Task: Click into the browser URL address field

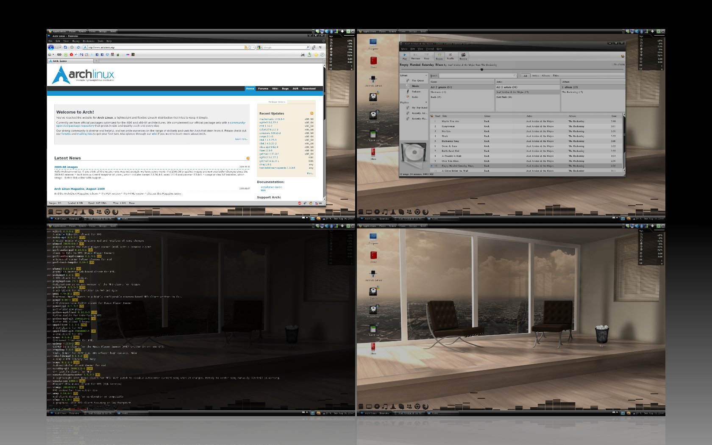Action: pos(165,47)
